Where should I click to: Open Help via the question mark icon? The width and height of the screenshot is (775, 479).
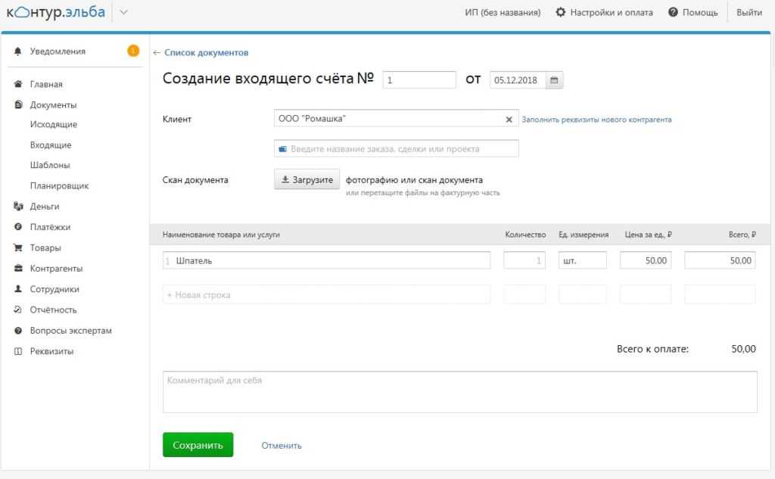(673, 12)
